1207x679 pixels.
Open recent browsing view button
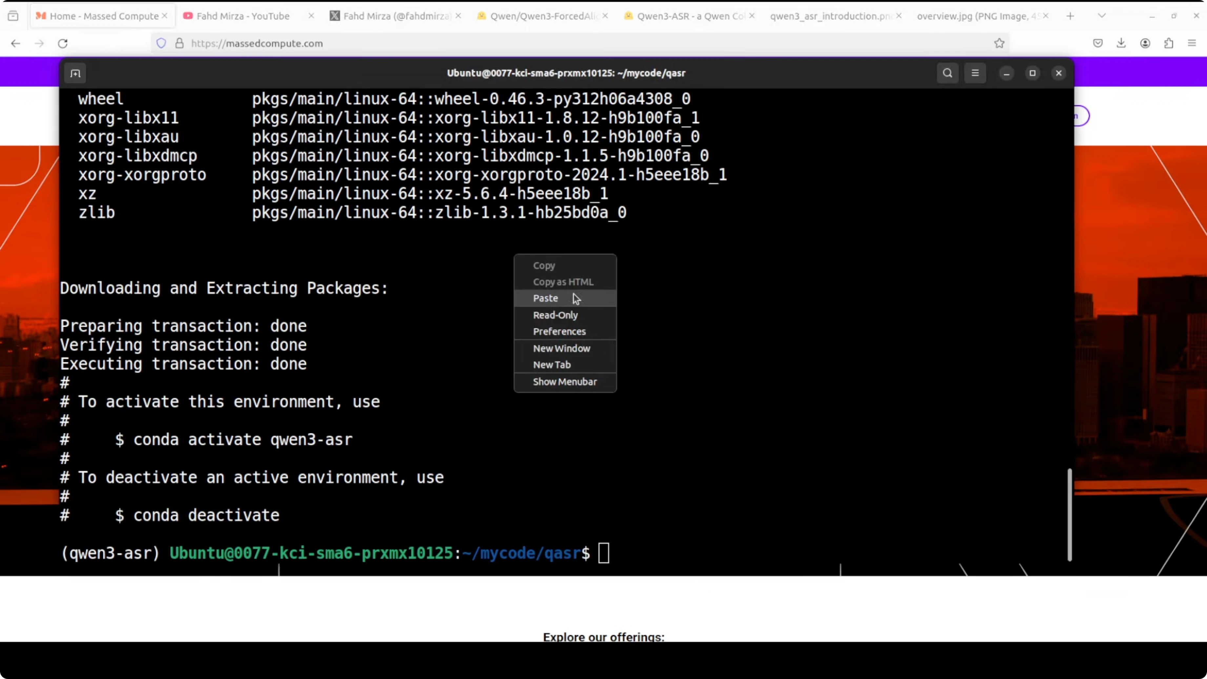pyautogui.click(x=13, y=16)
